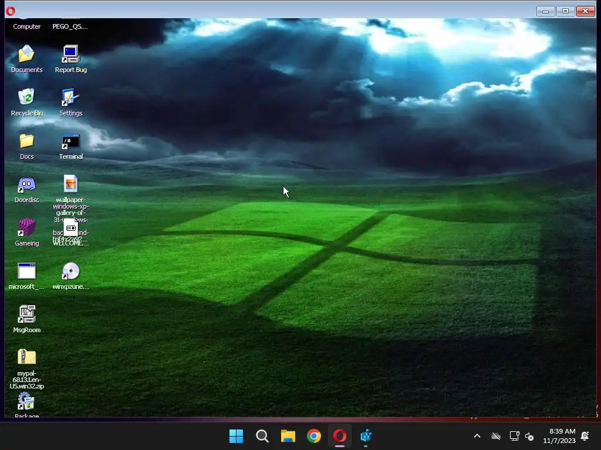The image size is (601, 450).
Task: Expand hidden system tray icons
Action: [x=477, y=436]
